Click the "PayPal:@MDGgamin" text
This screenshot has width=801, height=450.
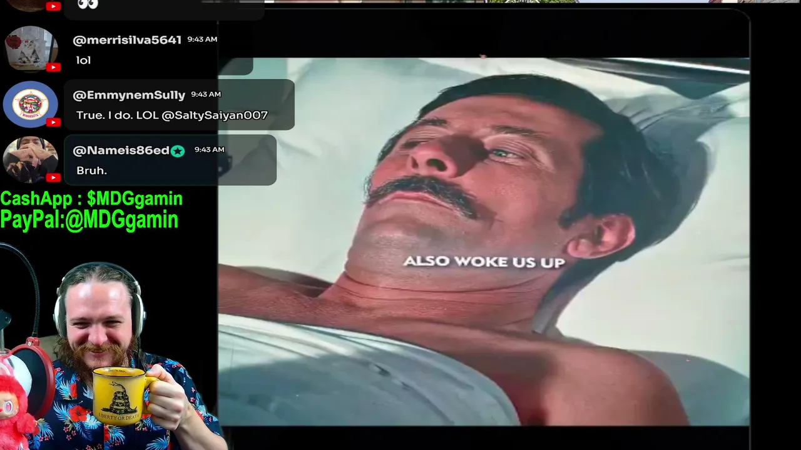pyautogui.click(x=89, y=219)
